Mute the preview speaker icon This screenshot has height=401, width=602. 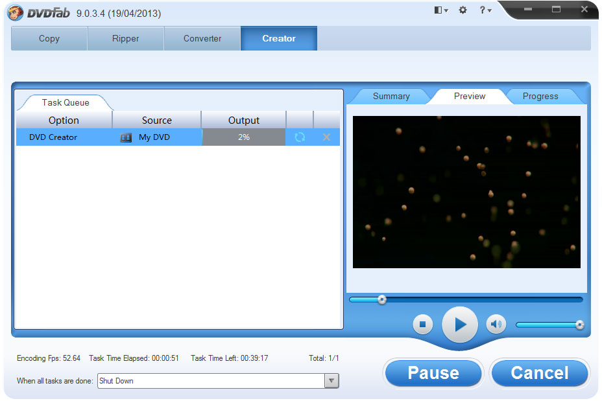point(496,325)
